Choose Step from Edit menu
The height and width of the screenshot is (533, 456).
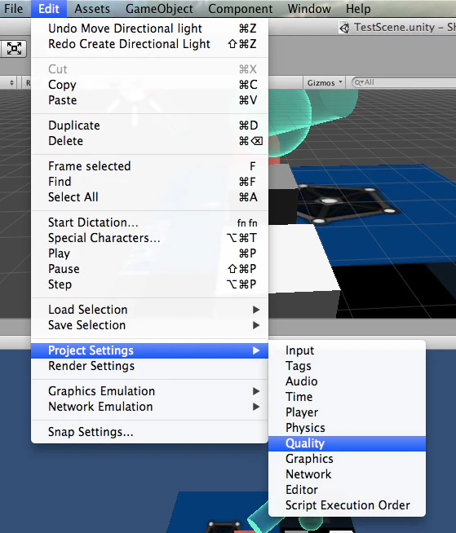coord(150,284)
